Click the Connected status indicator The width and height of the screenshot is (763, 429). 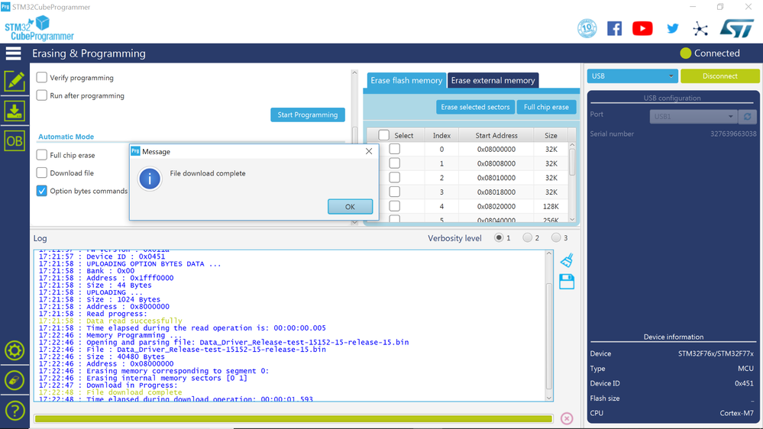click(x=710, y=53)
